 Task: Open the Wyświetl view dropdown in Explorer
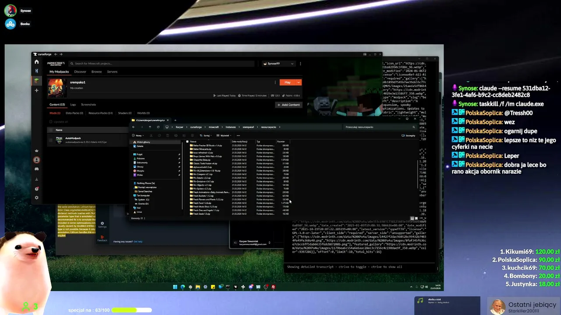pos(225,135)
